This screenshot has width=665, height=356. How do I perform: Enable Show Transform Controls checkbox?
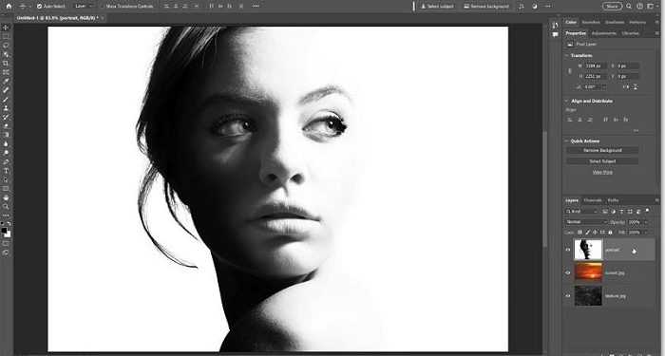click(x=103, y=7)
